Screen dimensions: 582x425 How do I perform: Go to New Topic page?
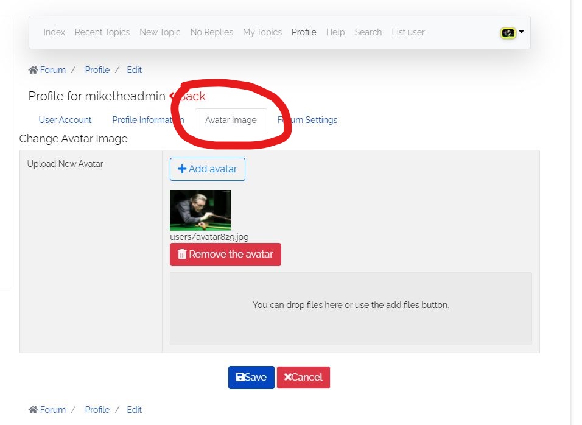(x=160, y=32)
